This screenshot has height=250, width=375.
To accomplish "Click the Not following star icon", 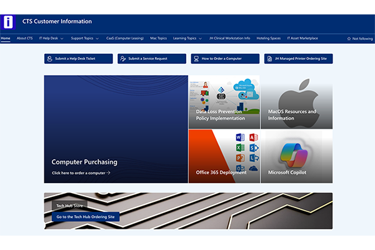I will click(x=349, y=39).
